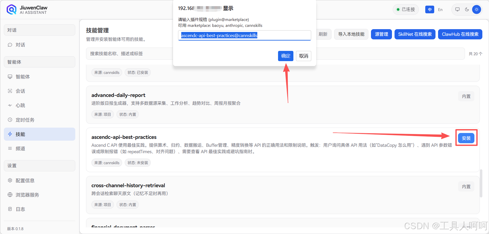Click the monitor icon beside 智能体
489x234 pixels.
coord(10,77)
